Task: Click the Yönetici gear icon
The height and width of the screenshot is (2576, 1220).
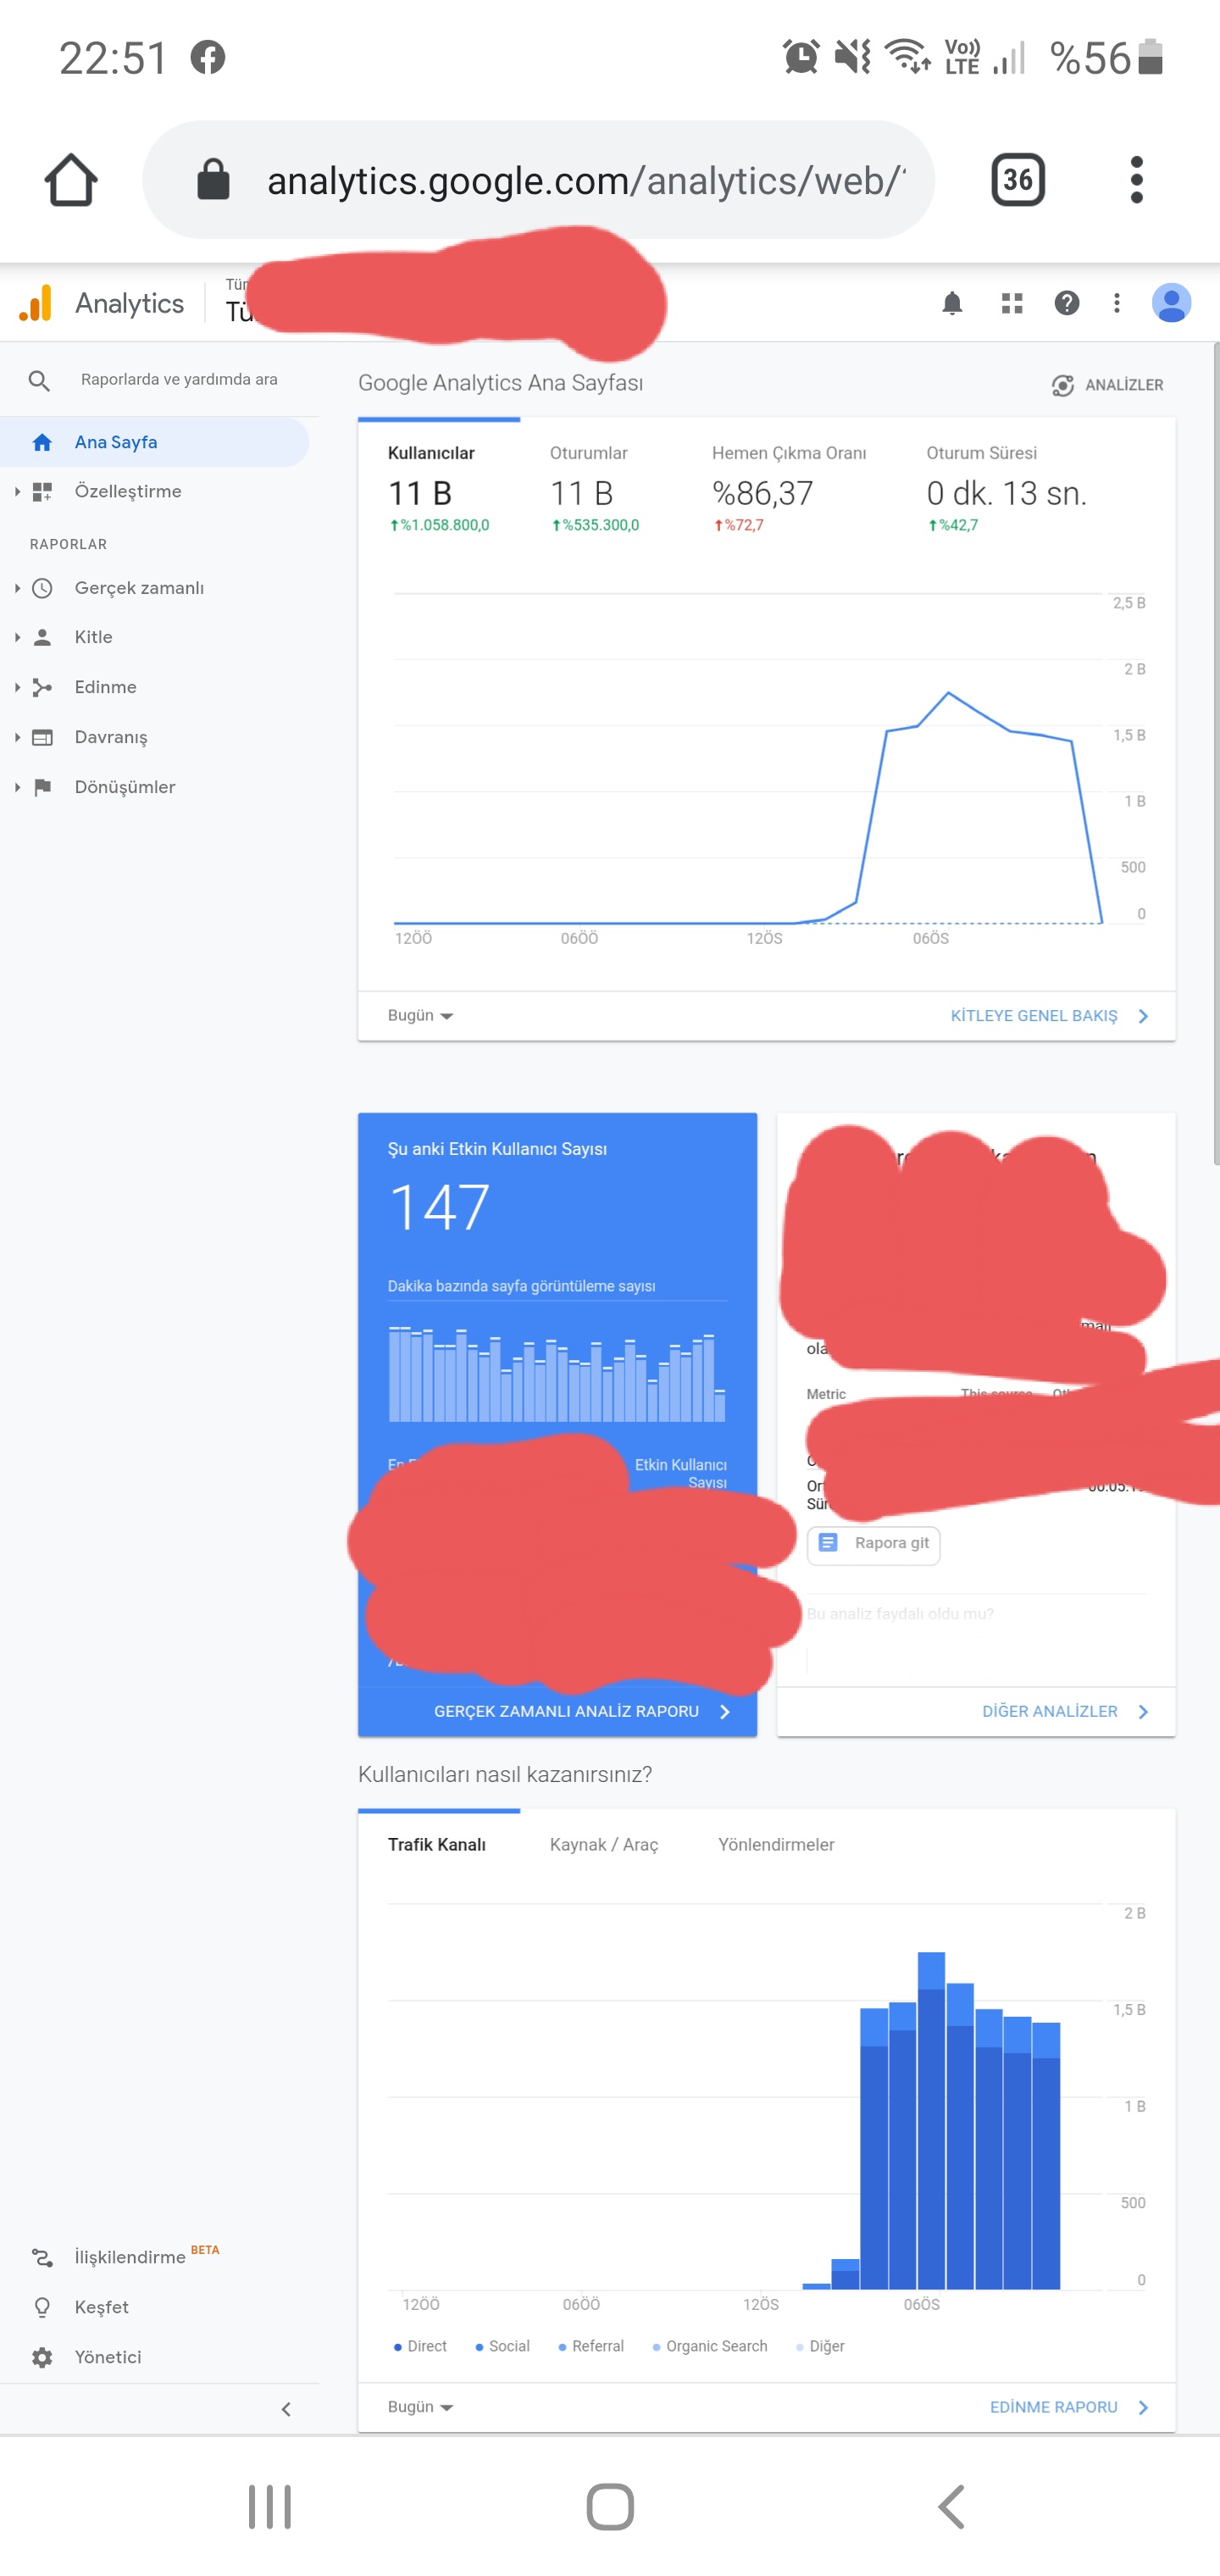Action: pos(42,2357)
